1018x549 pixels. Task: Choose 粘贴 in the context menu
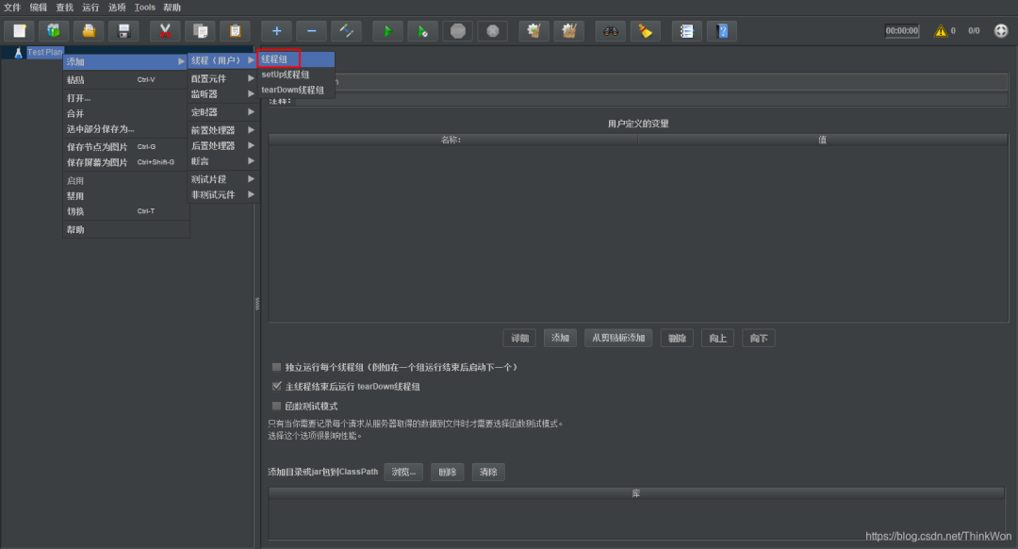coord(126,80)
